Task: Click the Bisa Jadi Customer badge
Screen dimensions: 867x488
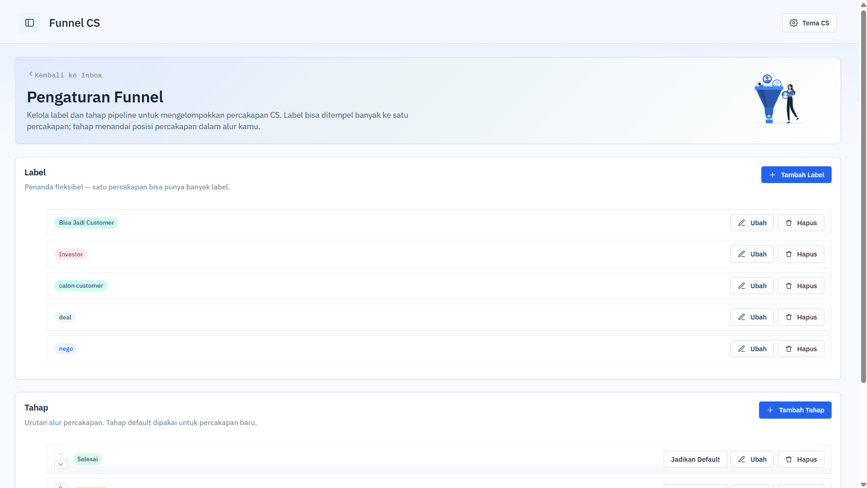Action: click(x=86, y=222)
